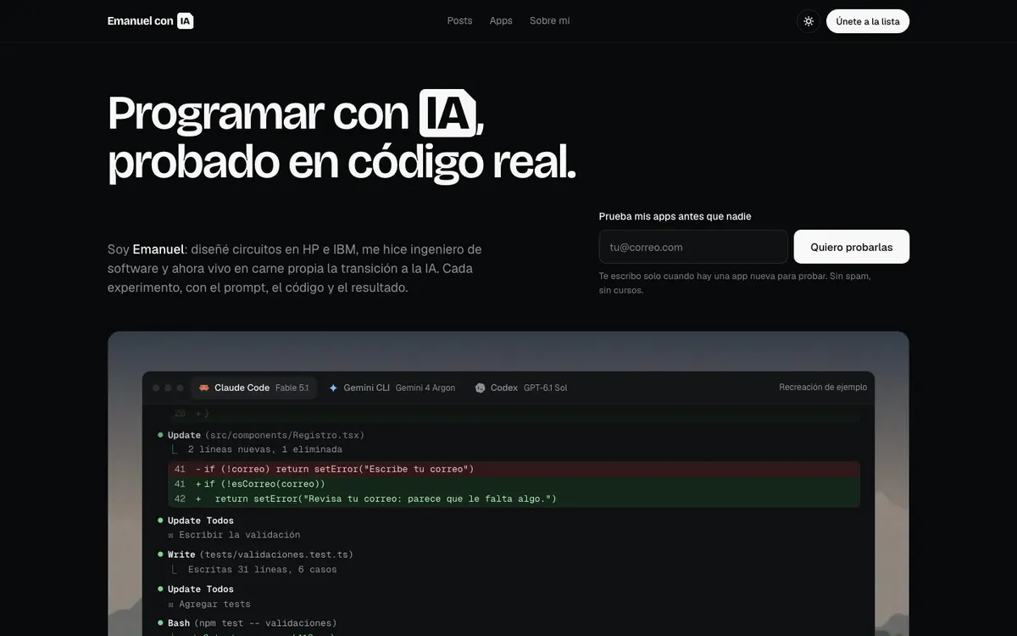Click the 'Recreación de ejemplo' label
Viewport: 1017px width, 636px height.
[823, 388]
